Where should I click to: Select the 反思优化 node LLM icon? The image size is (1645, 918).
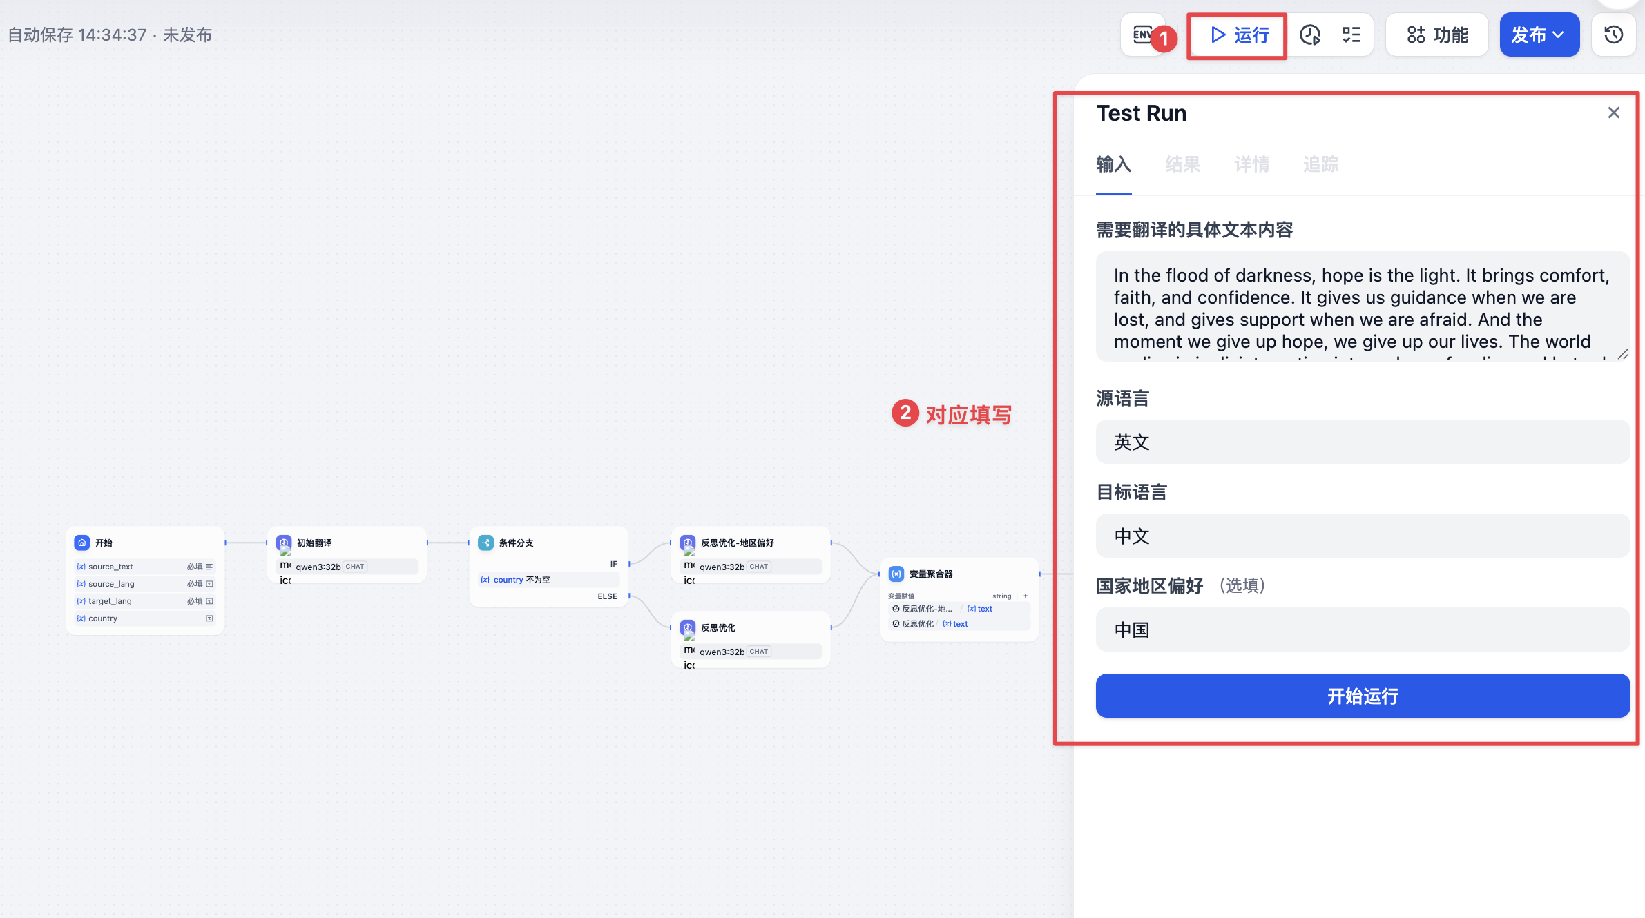(x=688, y=627)
